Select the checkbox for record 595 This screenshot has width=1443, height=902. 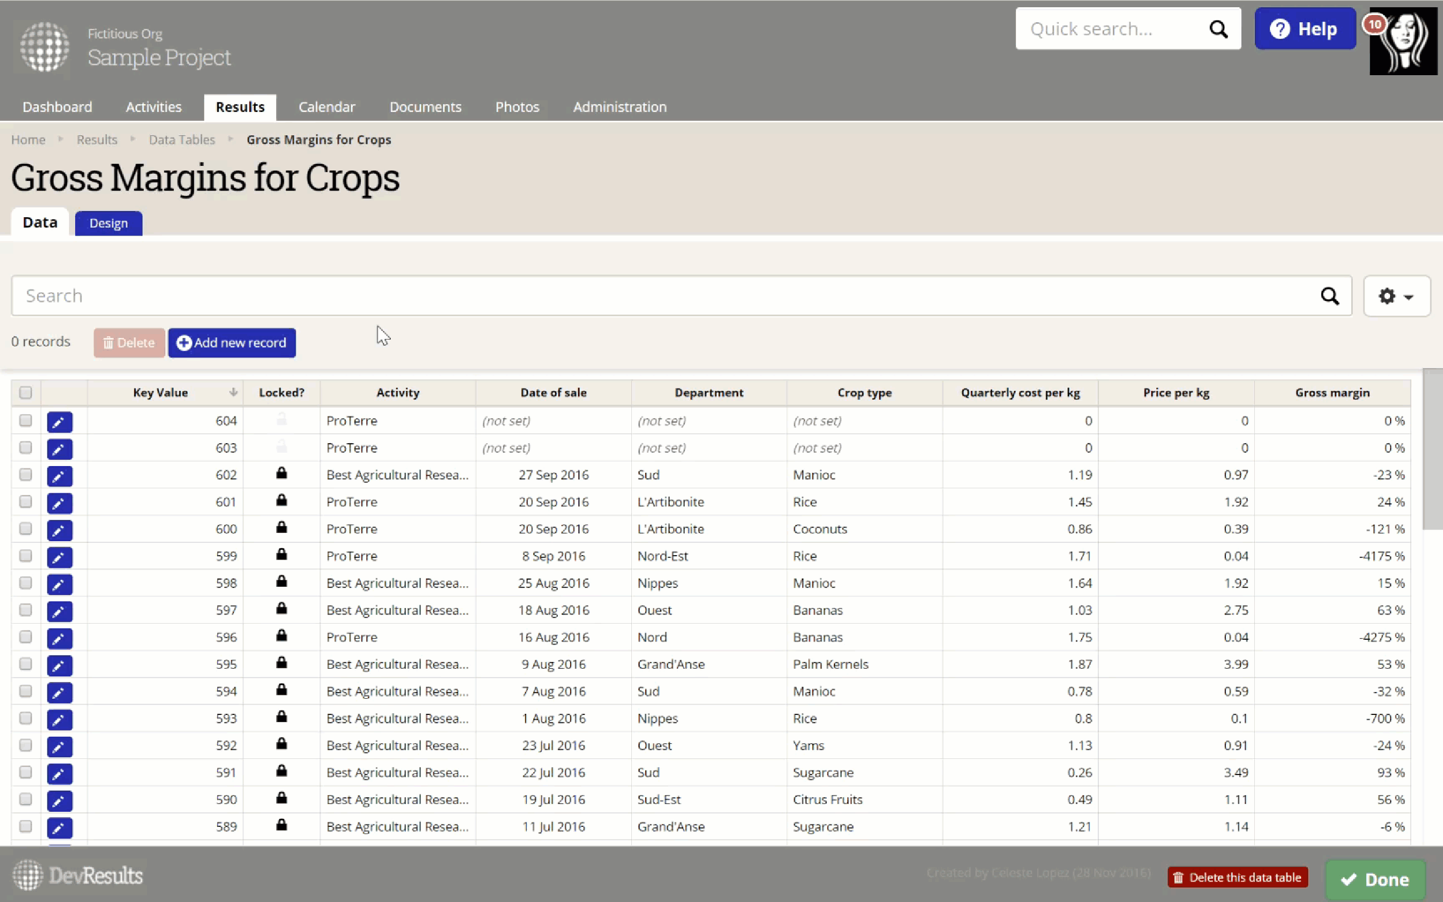[26, 664]
